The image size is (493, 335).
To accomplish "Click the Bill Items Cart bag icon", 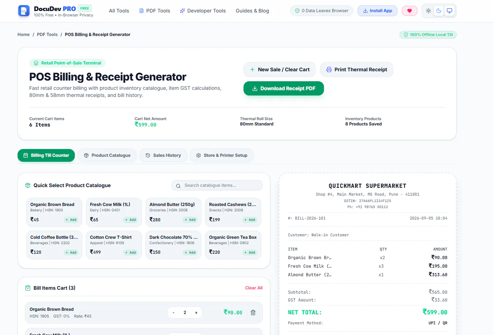I will [28, 288].
